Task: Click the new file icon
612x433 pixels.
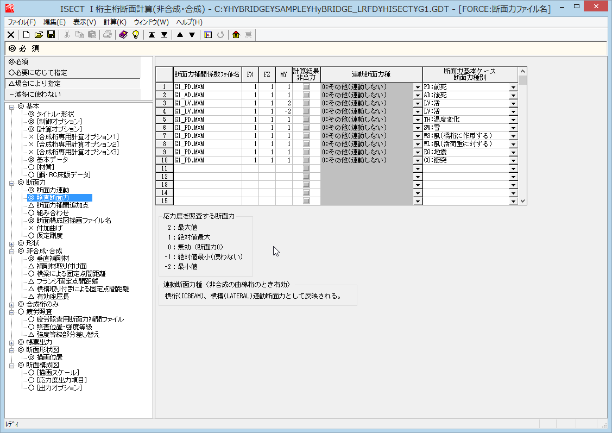Action: 26,35
